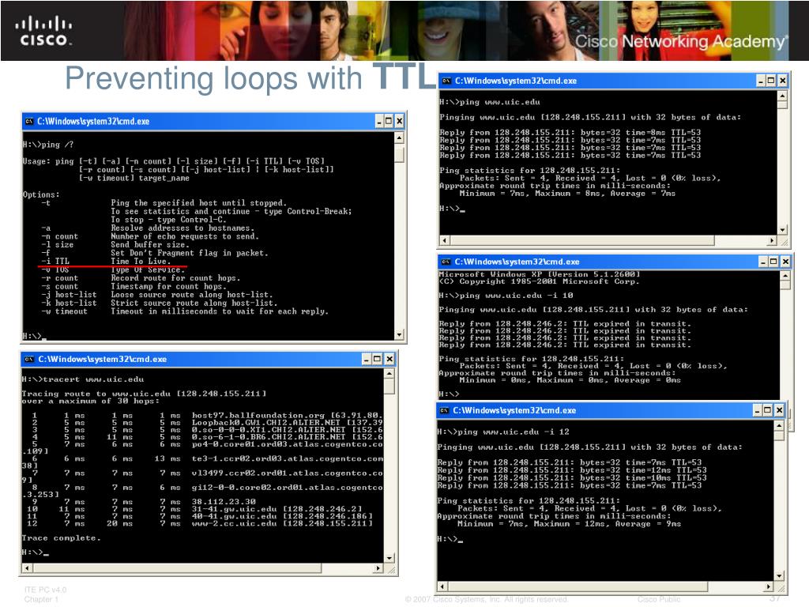Click vertical scrollbar thumb in ping /? window

tap(399, 154)
